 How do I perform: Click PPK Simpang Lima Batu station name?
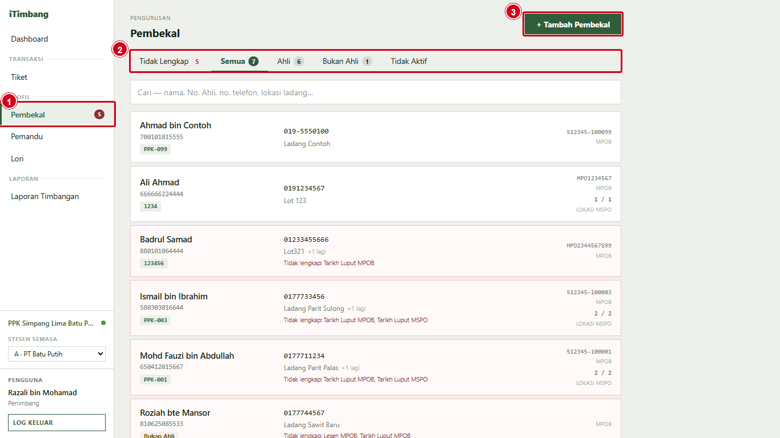click(51, 323)
